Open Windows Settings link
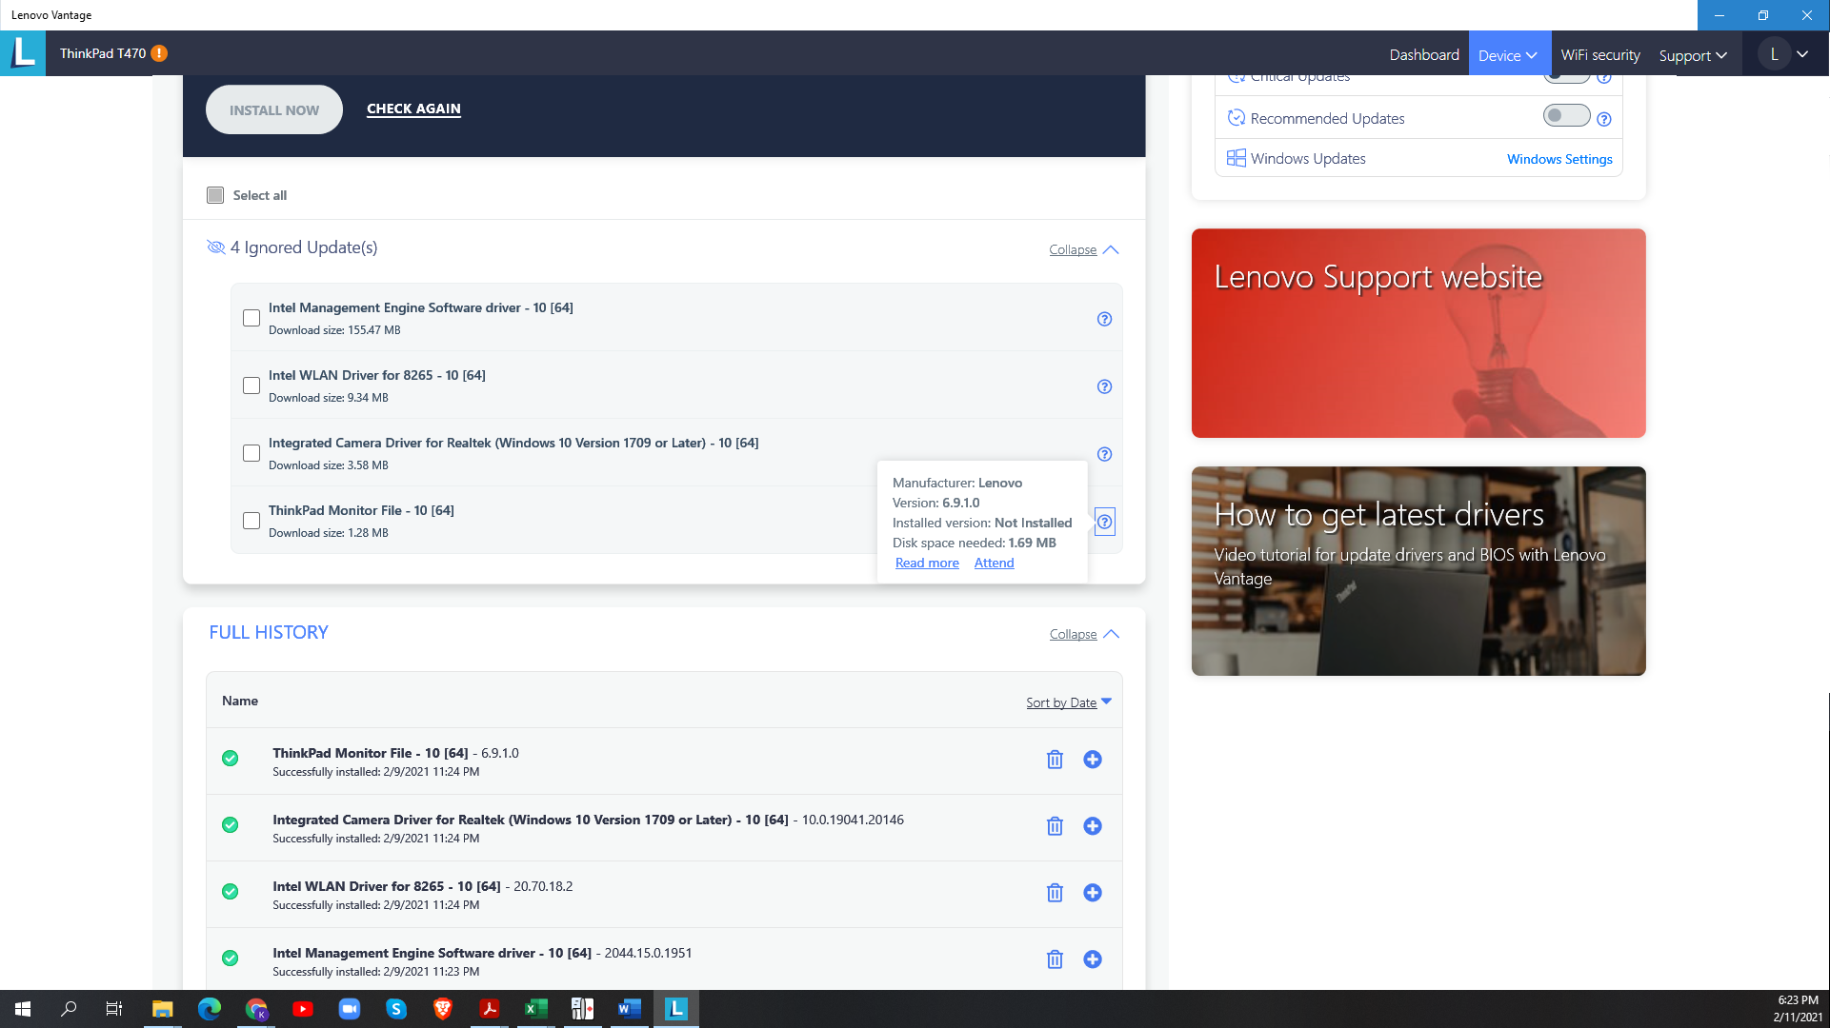The height and width of the screenshot is (1028, 1830). (x=1559, y=159)
